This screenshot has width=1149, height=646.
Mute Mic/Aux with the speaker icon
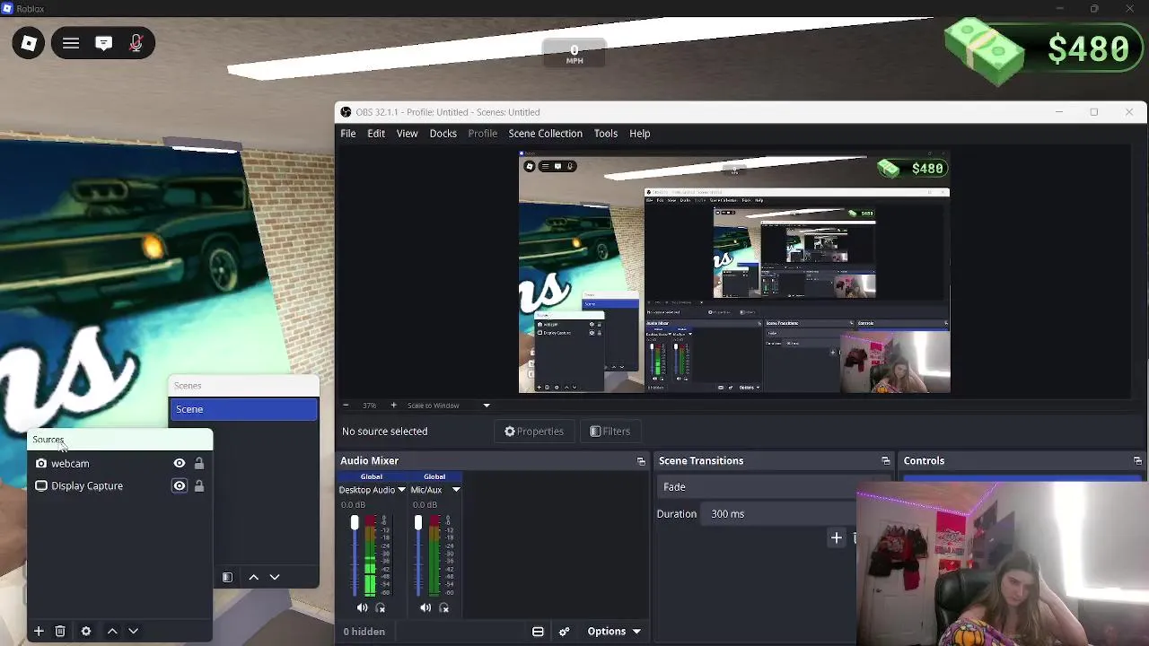[x=425, y=607]
